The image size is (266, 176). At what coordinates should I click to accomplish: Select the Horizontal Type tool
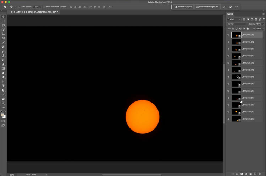[x=3, y=86]
